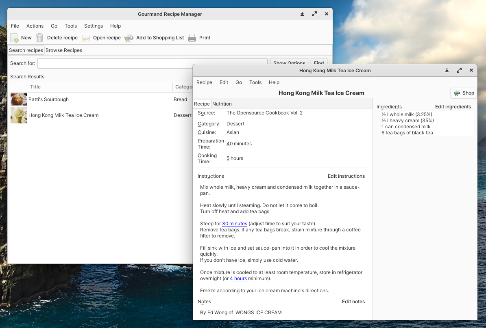Maximize the Hong Kong Milk Tea window

click(459, 70)
